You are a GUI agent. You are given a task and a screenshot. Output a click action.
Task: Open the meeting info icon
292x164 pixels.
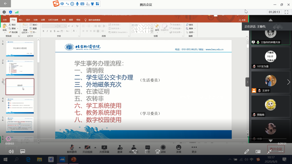tap(4, 12)
